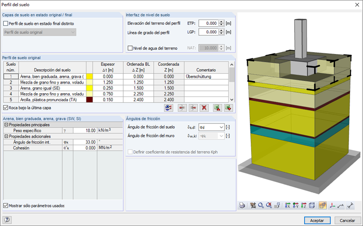Click the 'Coordenada Z [m]' column header
Viewport: 363px width, 226px height.
[x=169, y=67]
